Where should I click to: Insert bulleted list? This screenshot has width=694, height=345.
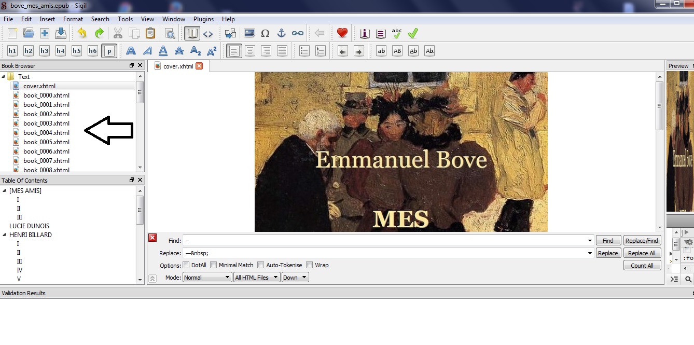[304, 51]
